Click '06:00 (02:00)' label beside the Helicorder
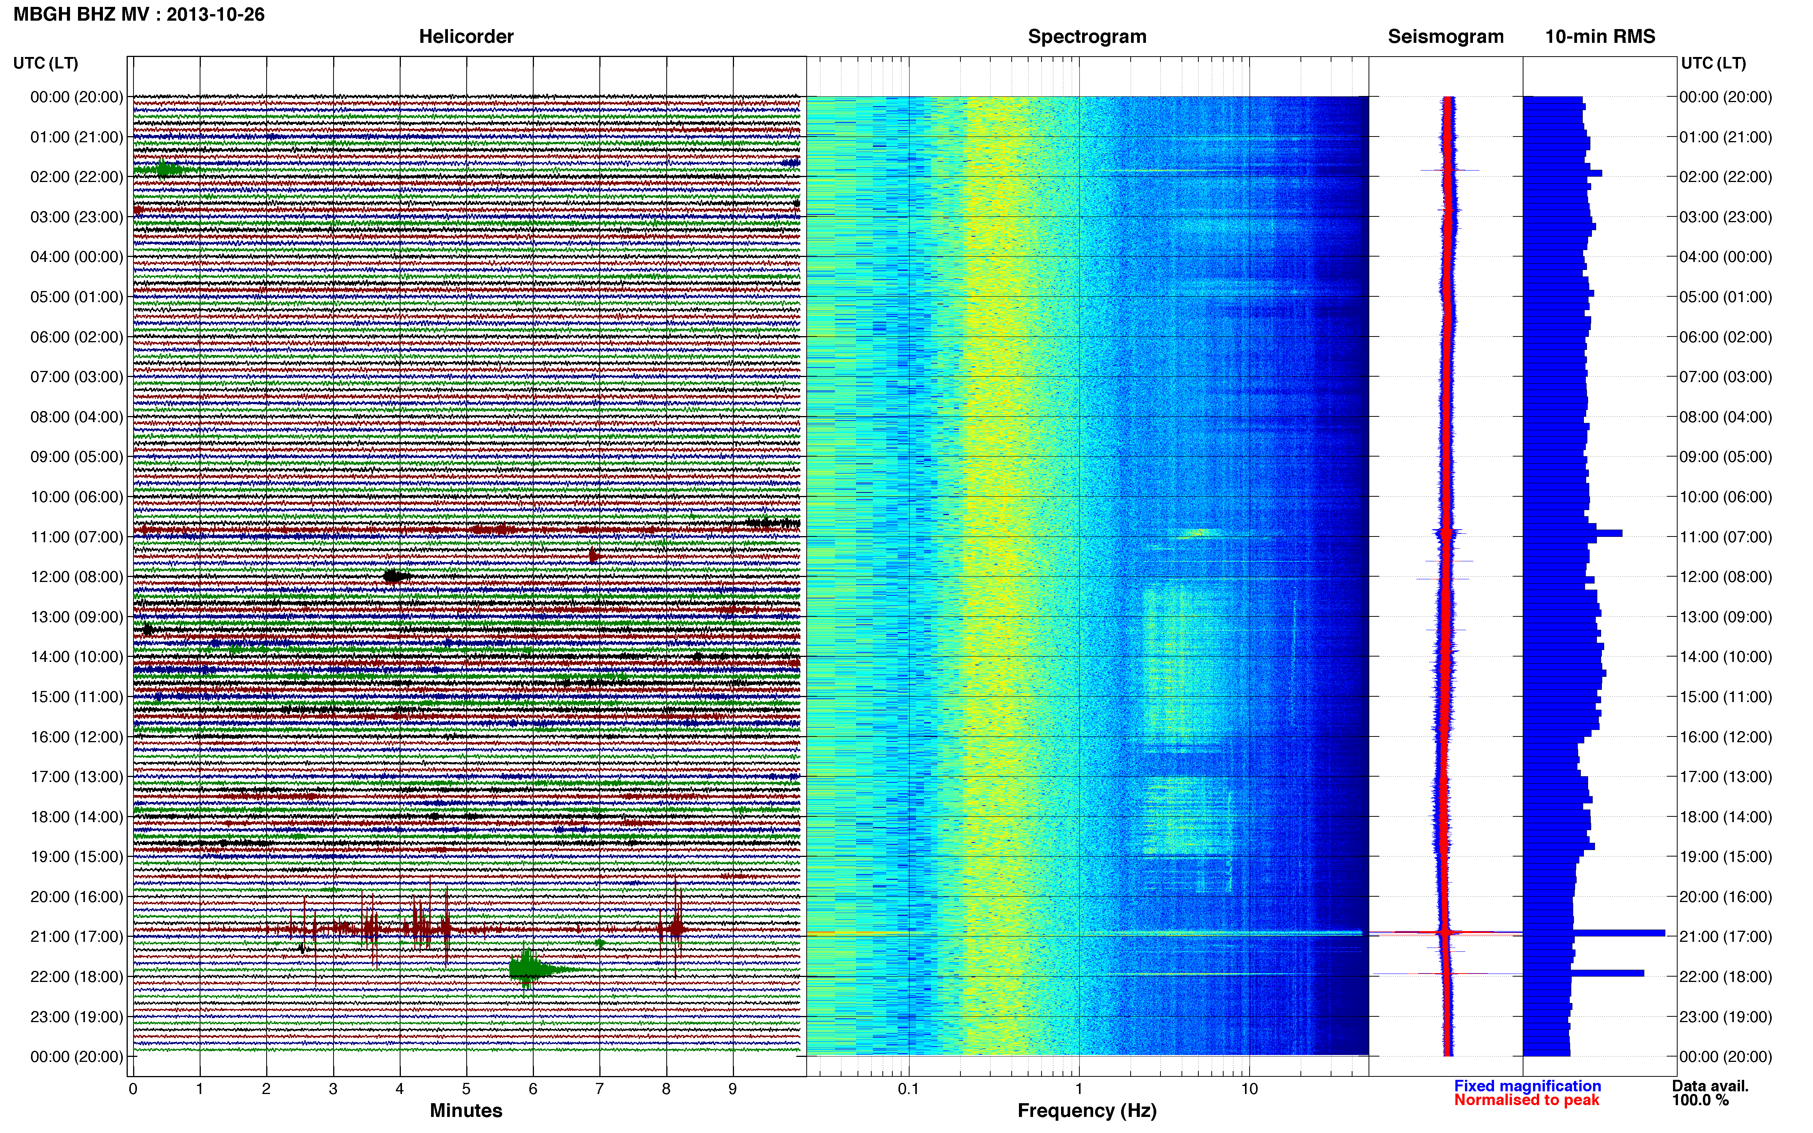1813x1133 pixels. pyautogui.click(x=76, y=337)
